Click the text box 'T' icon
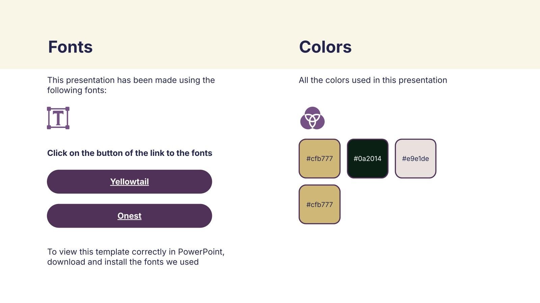The width and height of the screenshot is (540, 303). (x=58, y=118)
